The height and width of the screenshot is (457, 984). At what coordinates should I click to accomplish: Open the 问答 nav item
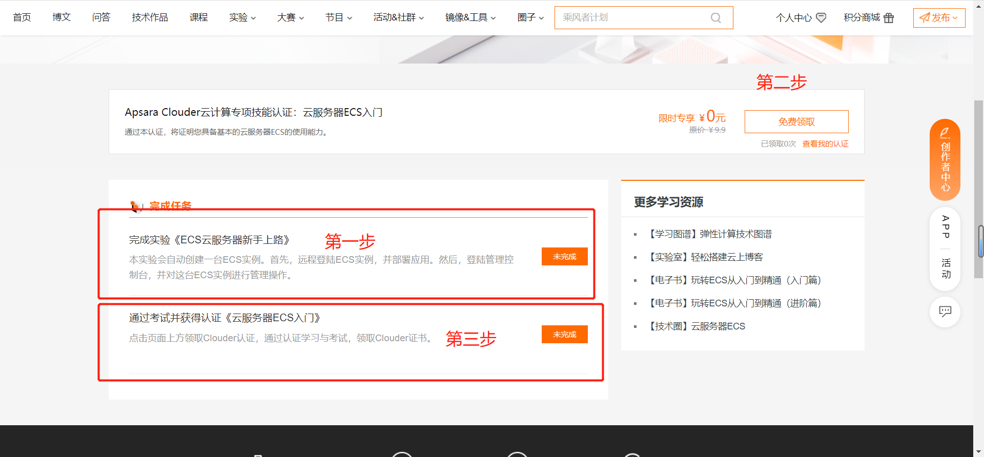[x=101, y=17]
